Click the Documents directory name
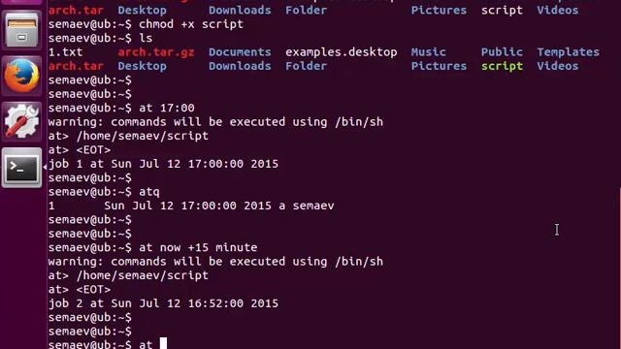The image size is (621, 349). click(240, 52)
